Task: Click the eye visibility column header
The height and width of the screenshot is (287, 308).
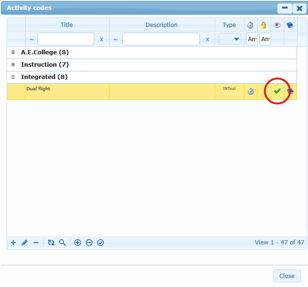Action: click(277, 25)
